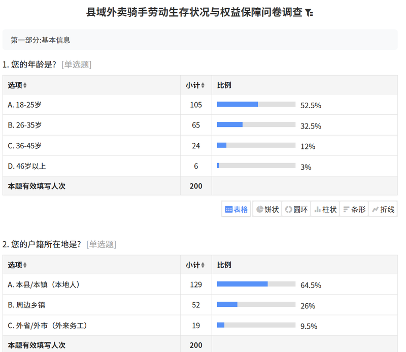Click the 18-25岁 proportion bar
Image resolution: width=406 pixels, height=352 pixels.
coord(256,105)
